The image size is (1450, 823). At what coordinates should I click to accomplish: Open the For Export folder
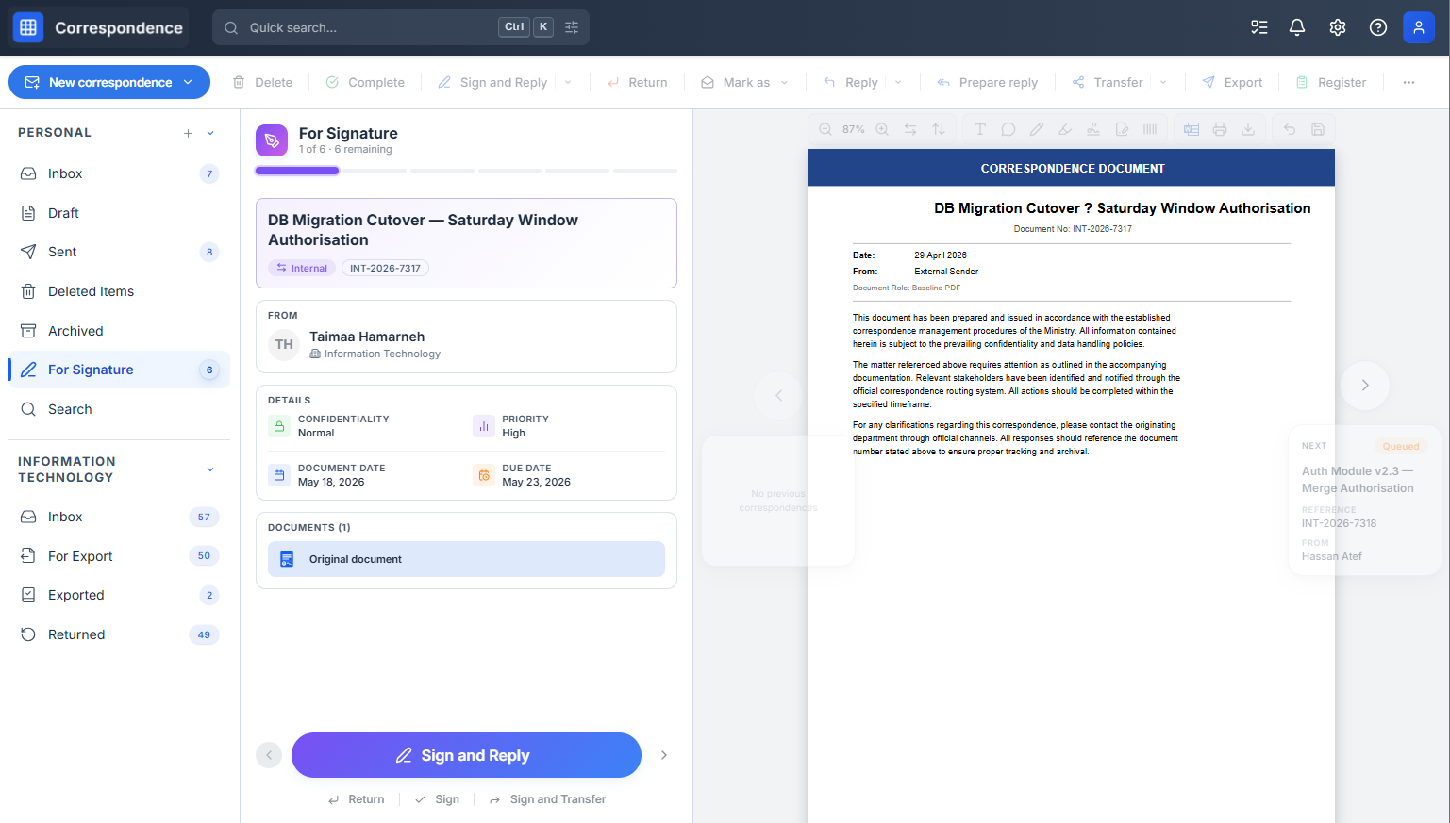(119, 556)
